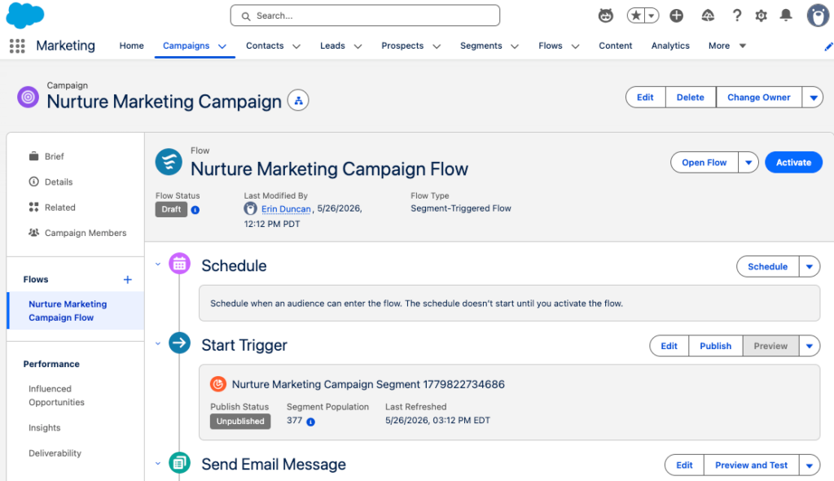Viewport: 834px width, 481px height.
Task: Open the More navigation menu
Action: pyautogui.click(x=727, y=46)
